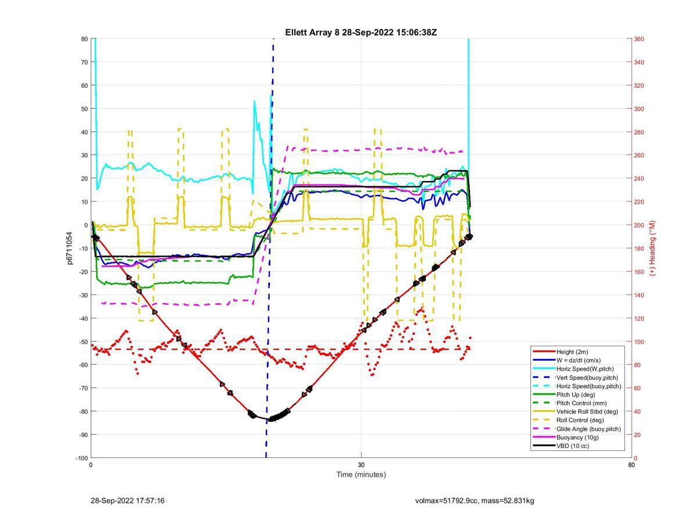Click the "-50" left axis tick label

point(83,342)
